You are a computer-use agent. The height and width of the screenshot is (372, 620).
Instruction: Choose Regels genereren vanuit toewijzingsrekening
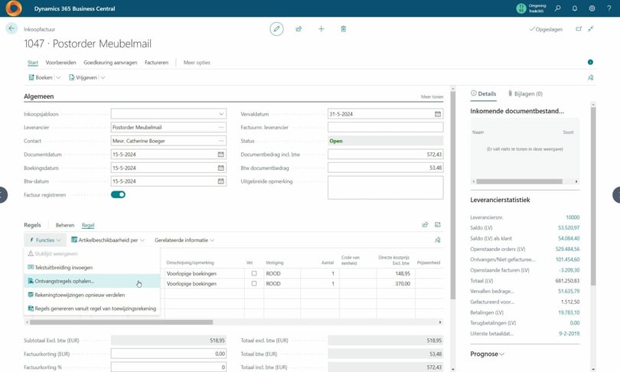(x=92, y=308)
